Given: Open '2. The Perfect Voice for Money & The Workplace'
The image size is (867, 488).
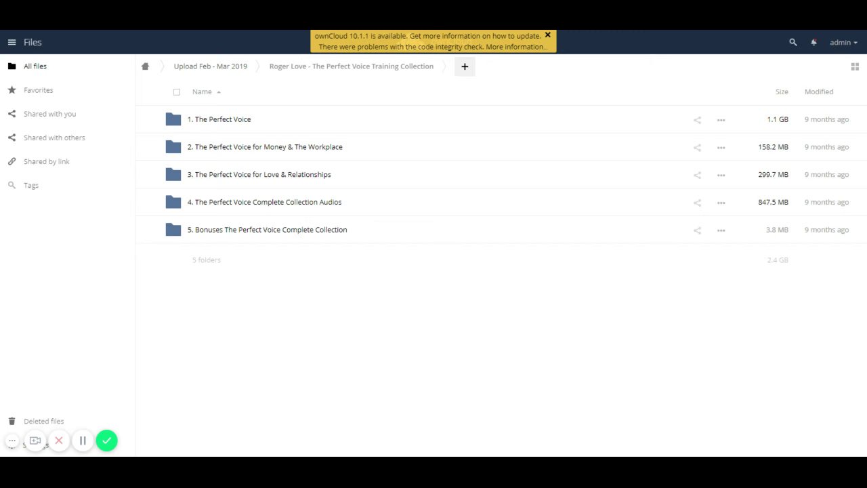Looking at the screenshot, I should coord(265,147).
